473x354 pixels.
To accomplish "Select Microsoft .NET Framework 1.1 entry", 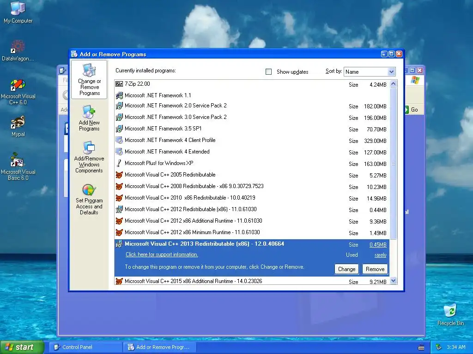I will (x=252, y=95).
